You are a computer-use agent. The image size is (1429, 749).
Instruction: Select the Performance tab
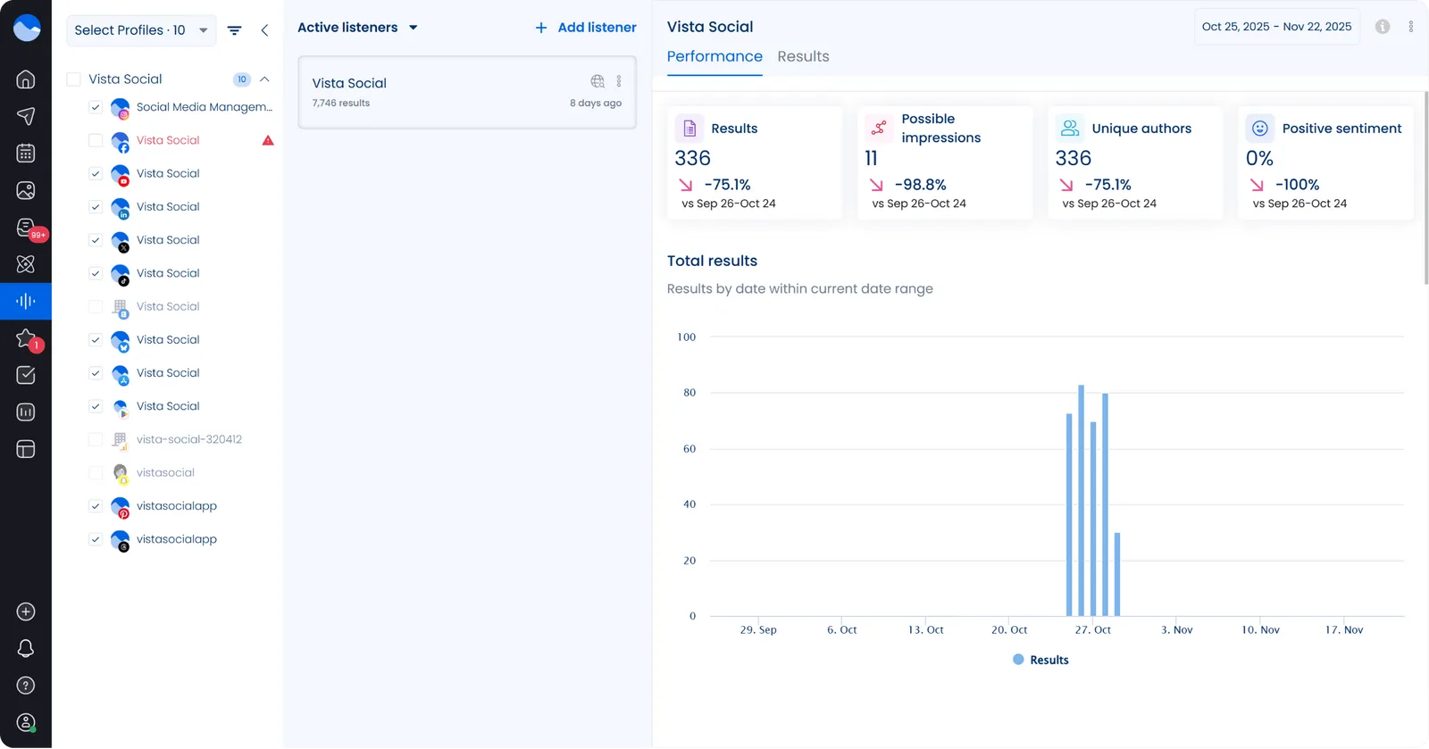coord(714,56)
